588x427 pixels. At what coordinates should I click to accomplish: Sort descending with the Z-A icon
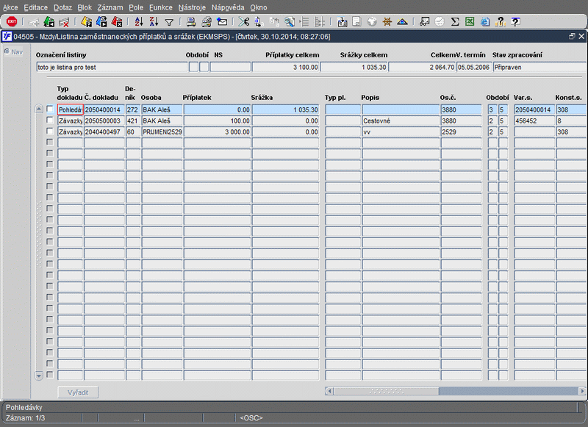coord(153,22)
